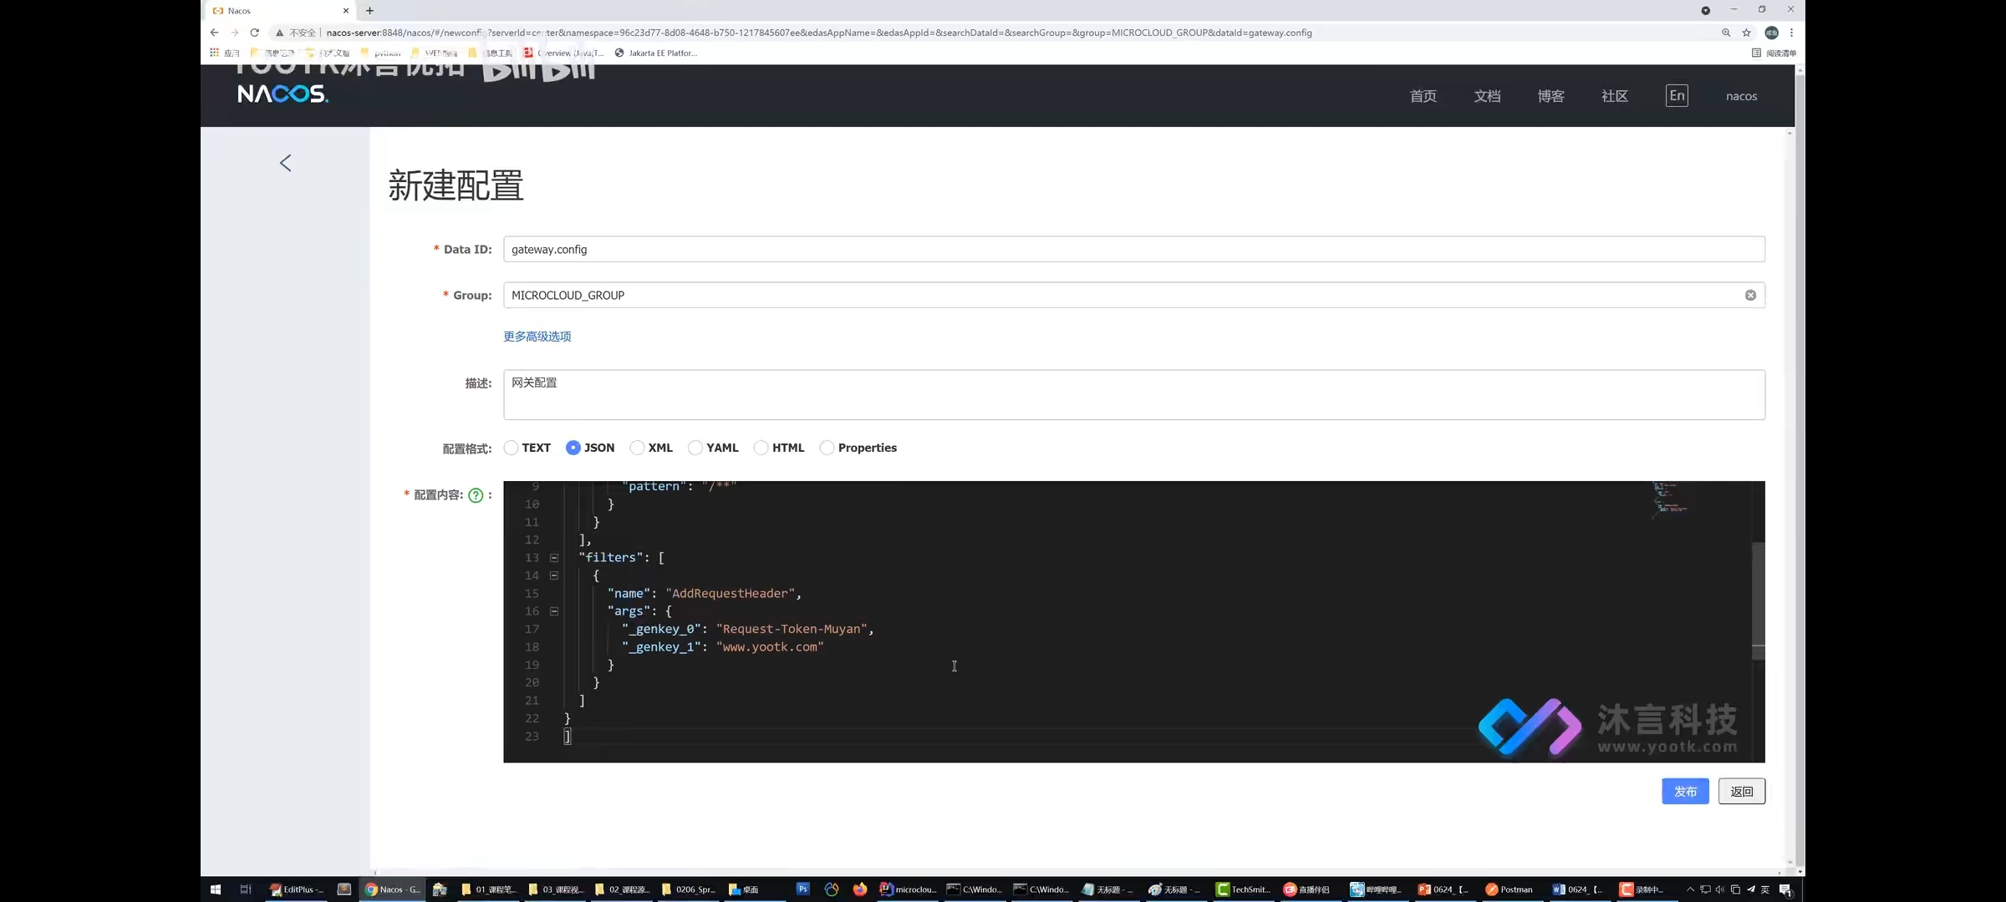Open the Windows Start menu

pos(215,889)
